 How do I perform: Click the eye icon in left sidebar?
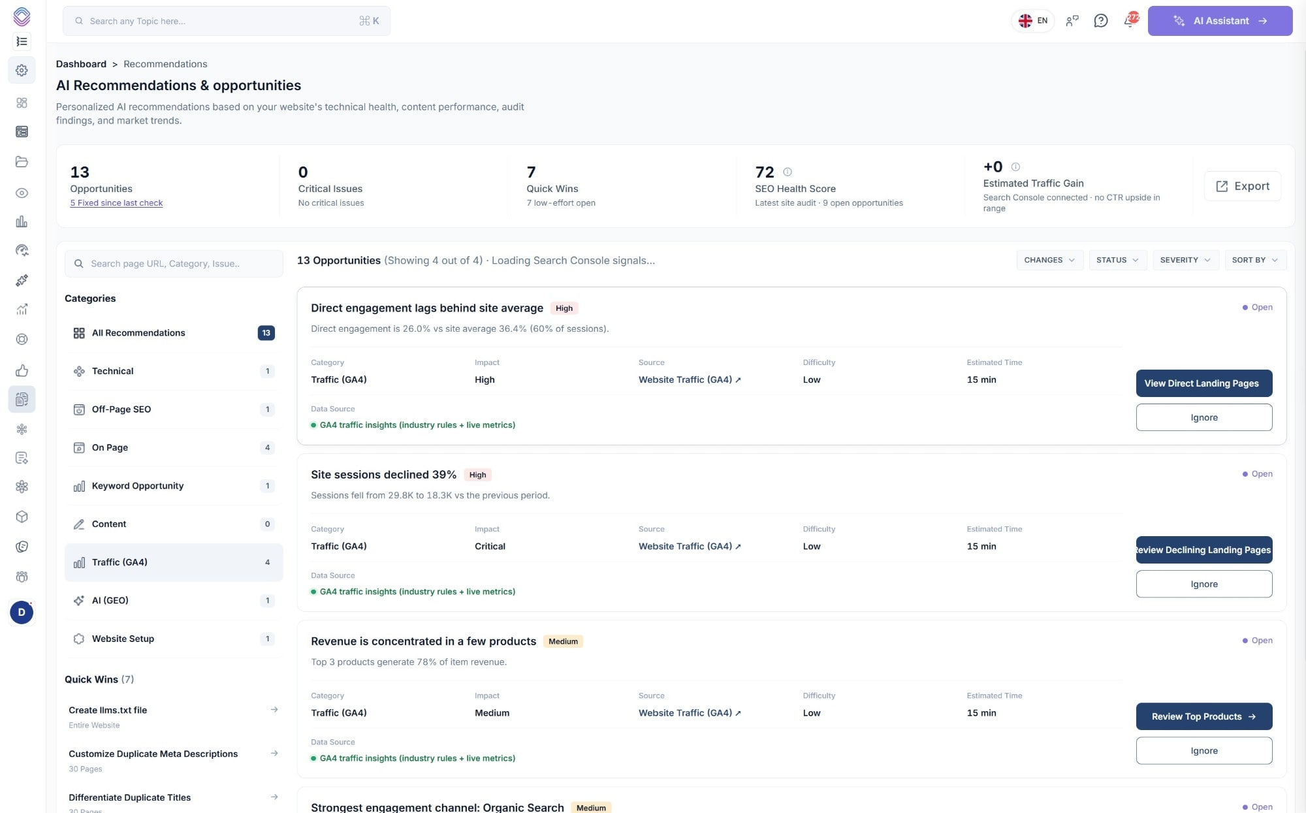pyautogui.click(x=22, y=193)
